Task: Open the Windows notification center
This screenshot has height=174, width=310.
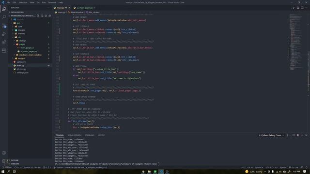Action: (x=305, y=172)
